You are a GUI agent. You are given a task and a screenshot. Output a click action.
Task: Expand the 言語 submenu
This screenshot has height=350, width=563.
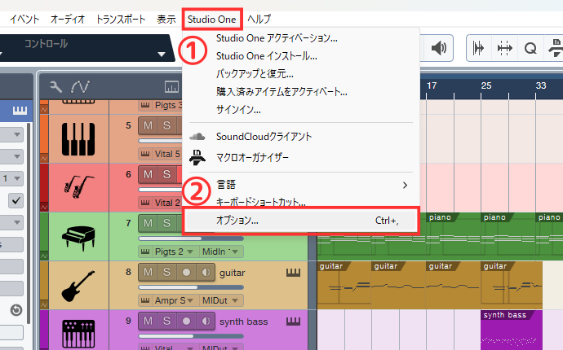pyautogui.click(x=301, y=185)
